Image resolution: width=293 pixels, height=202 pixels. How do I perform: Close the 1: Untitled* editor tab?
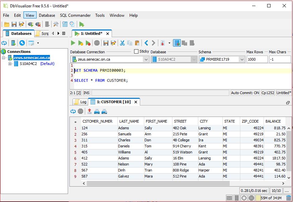coord(108,33)
